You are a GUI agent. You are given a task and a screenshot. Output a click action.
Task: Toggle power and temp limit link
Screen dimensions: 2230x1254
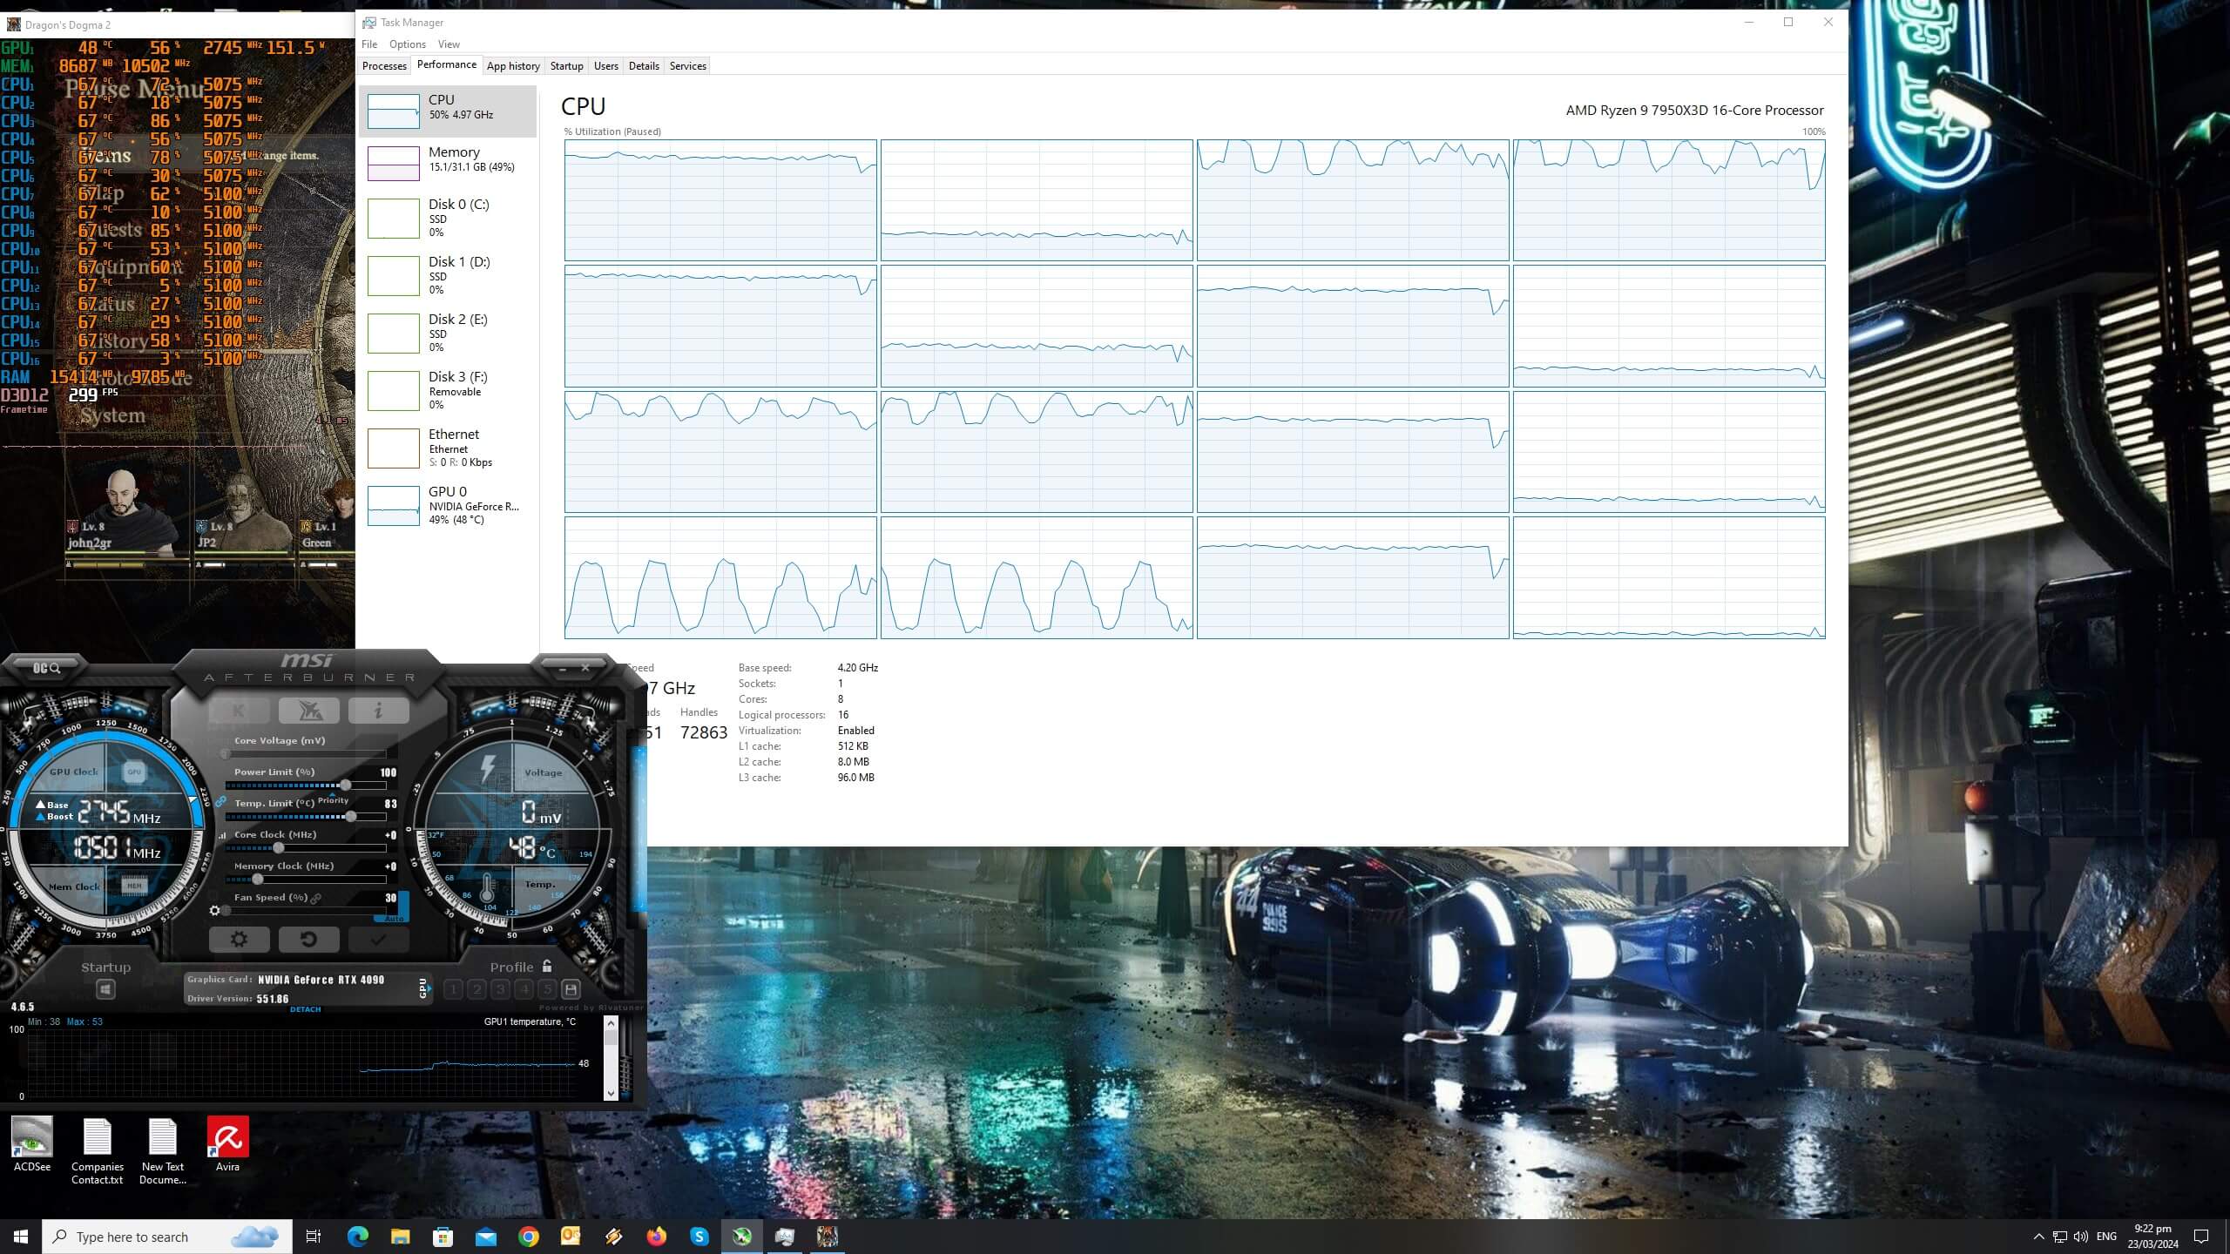click(x=220, y=801)
